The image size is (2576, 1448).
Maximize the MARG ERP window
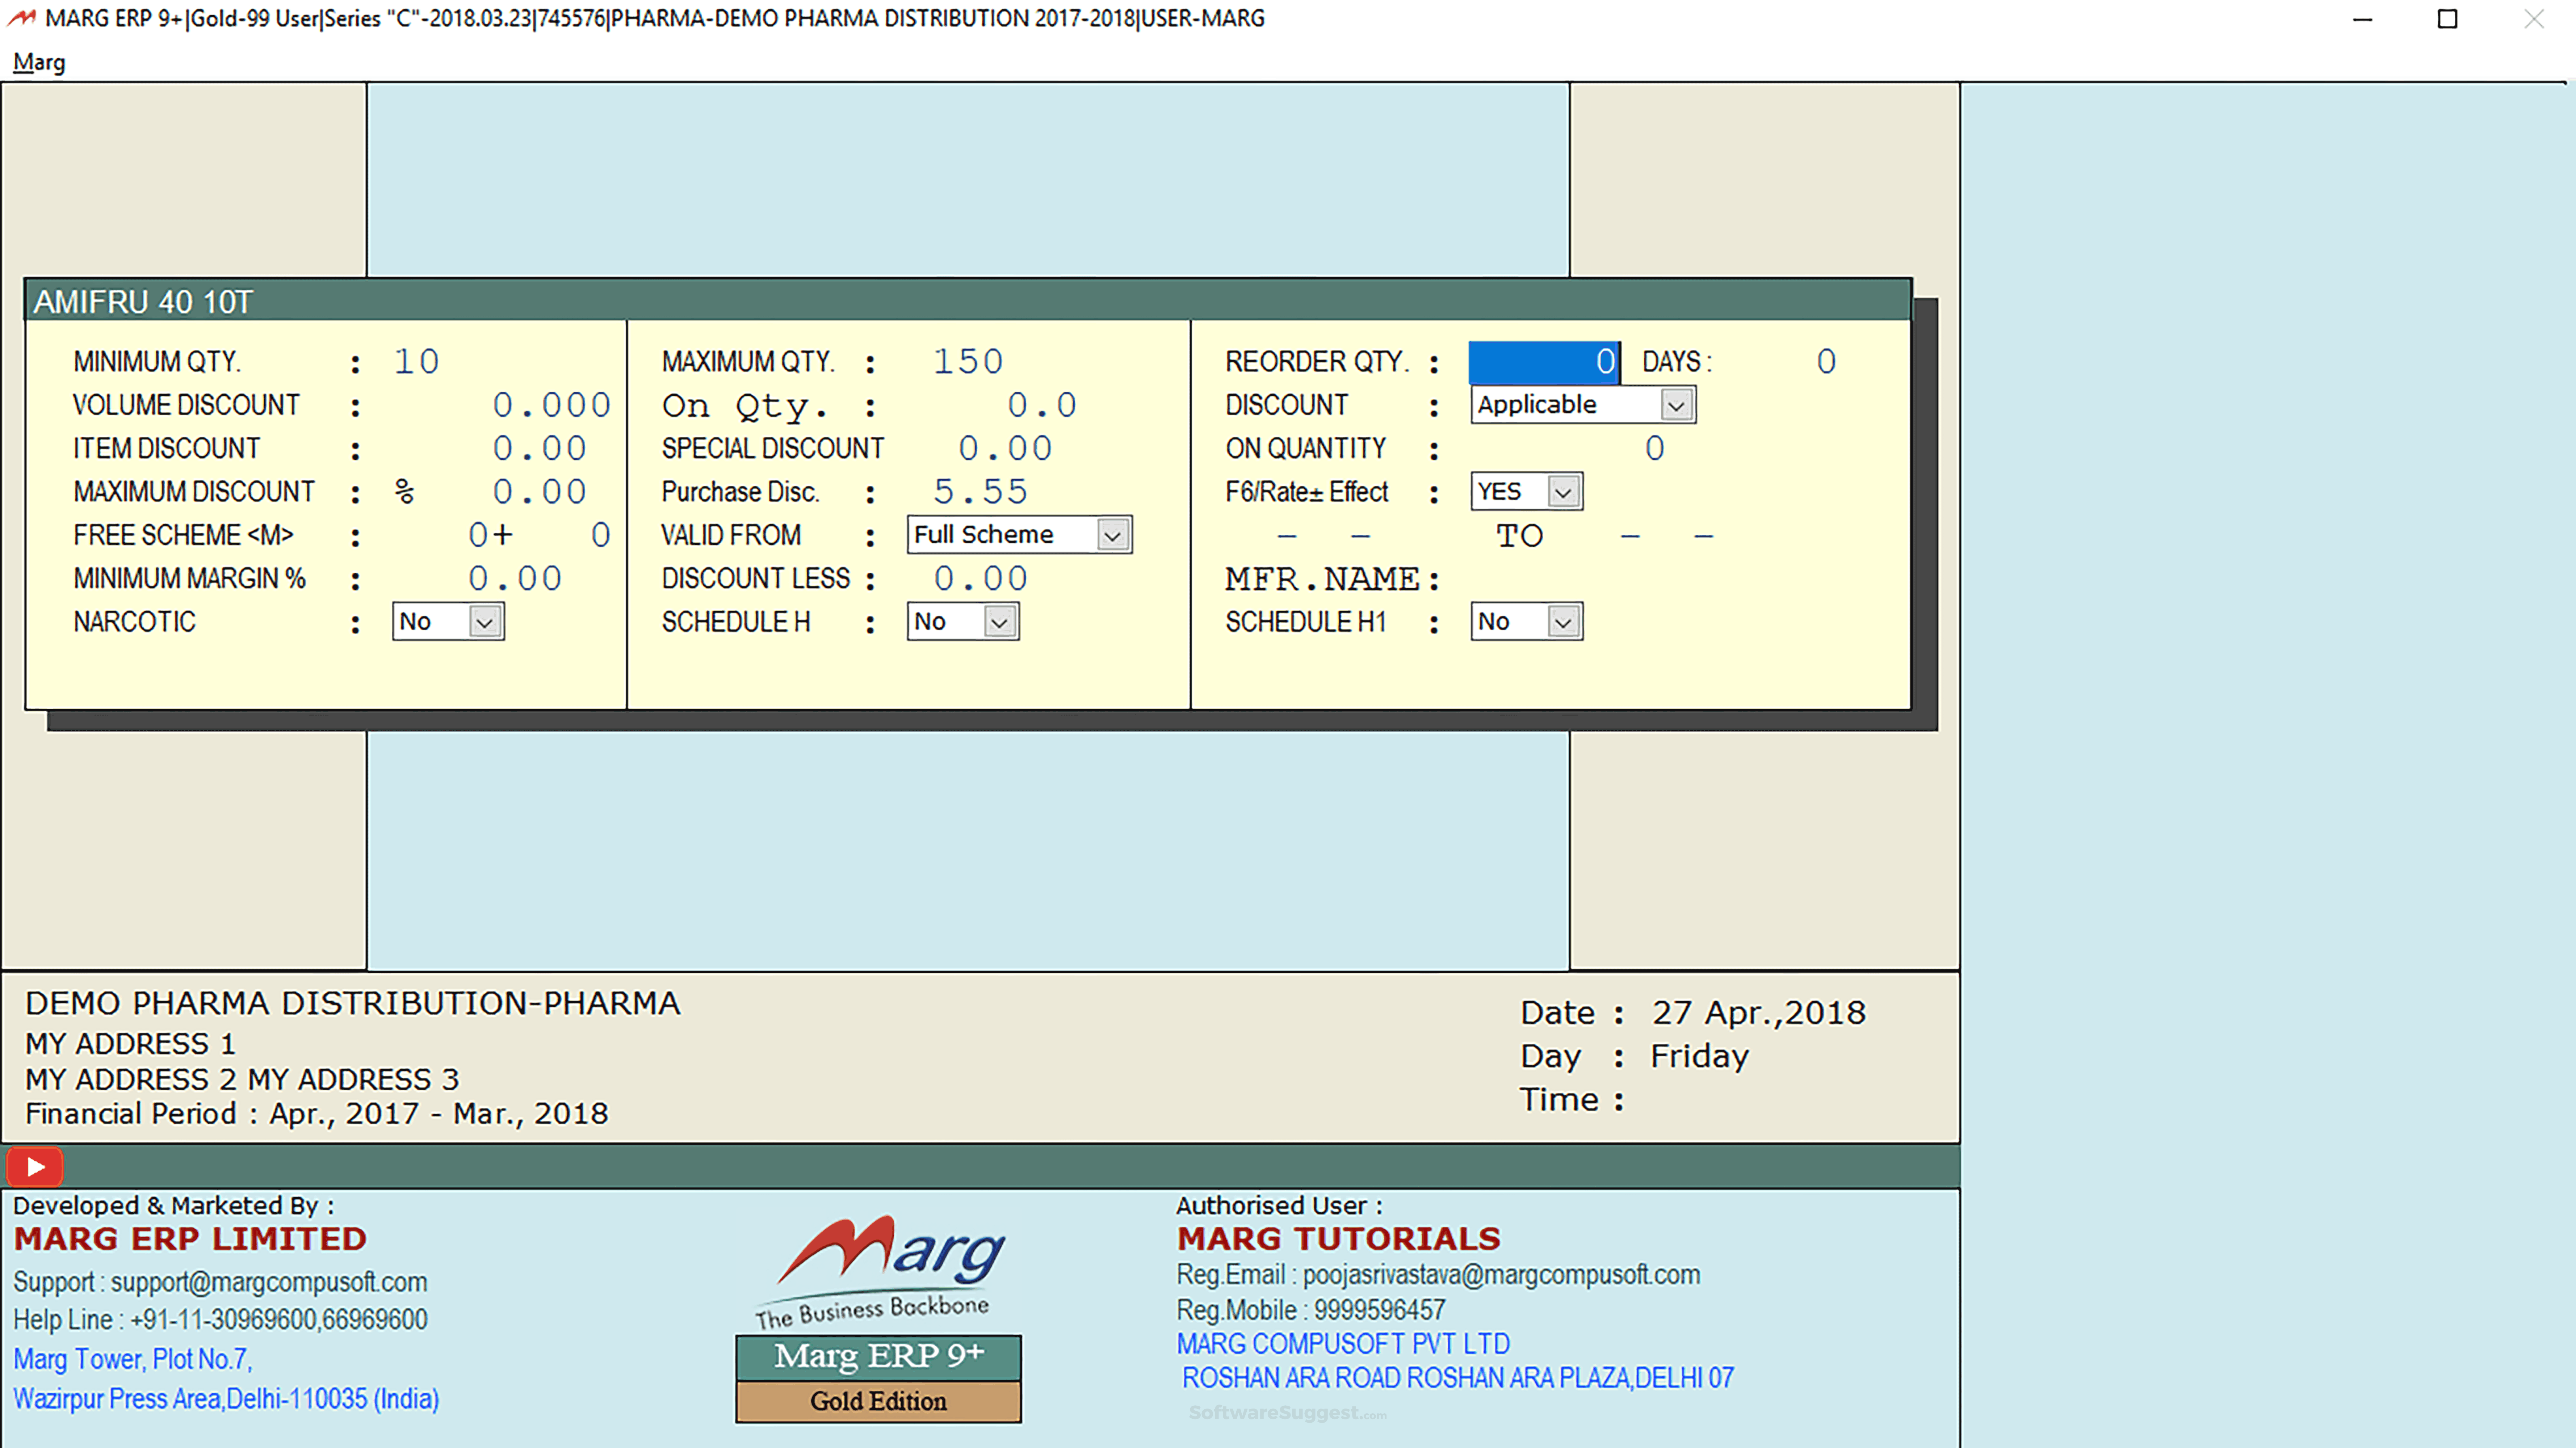tap(2447, 19)
